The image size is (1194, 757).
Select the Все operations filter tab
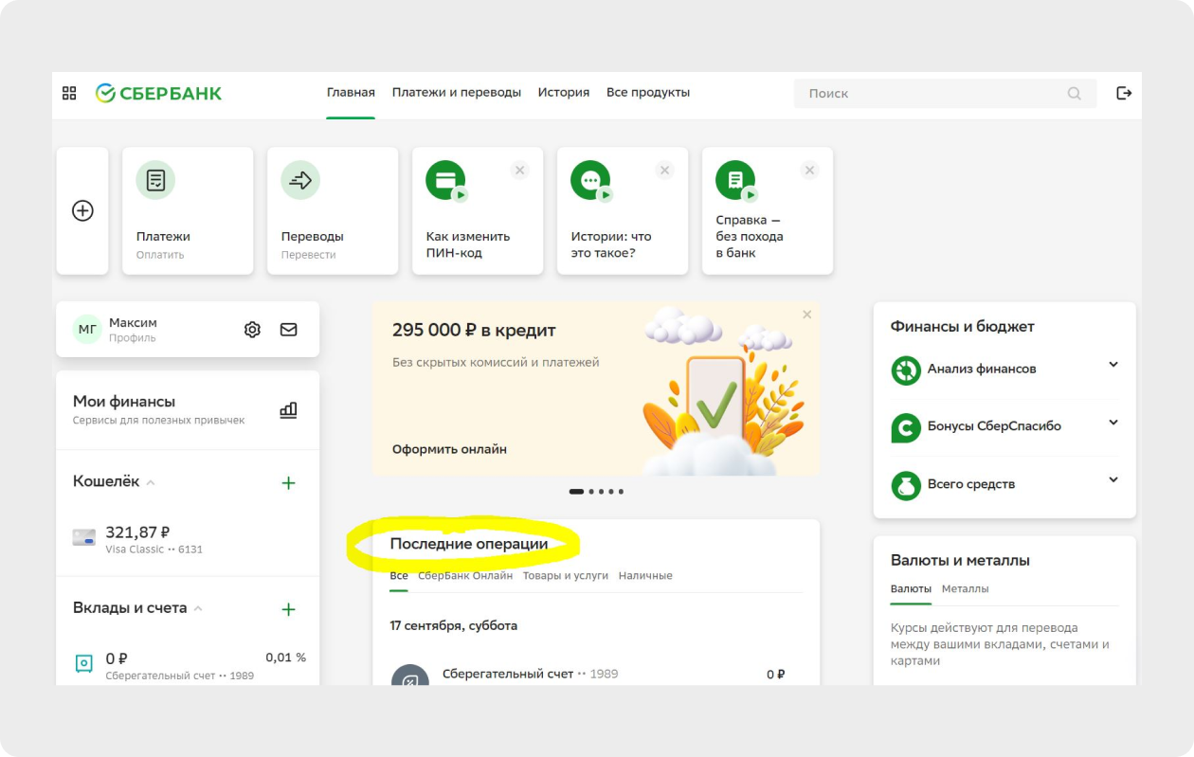coord(399,576)
